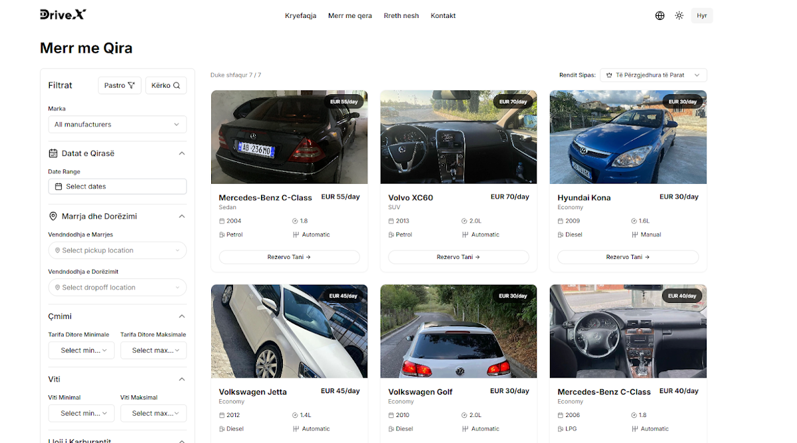This screenshot has width=797, height=443.
Task: Click the calendar icon next to 2012
Action: coord(222,415)
